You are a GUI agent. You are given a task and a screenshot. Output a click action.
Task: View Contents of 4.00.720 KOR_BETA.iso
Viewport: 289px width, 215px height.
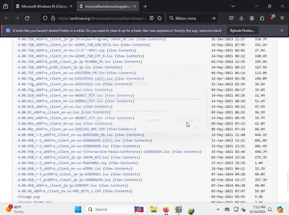[x=135, y=45]
